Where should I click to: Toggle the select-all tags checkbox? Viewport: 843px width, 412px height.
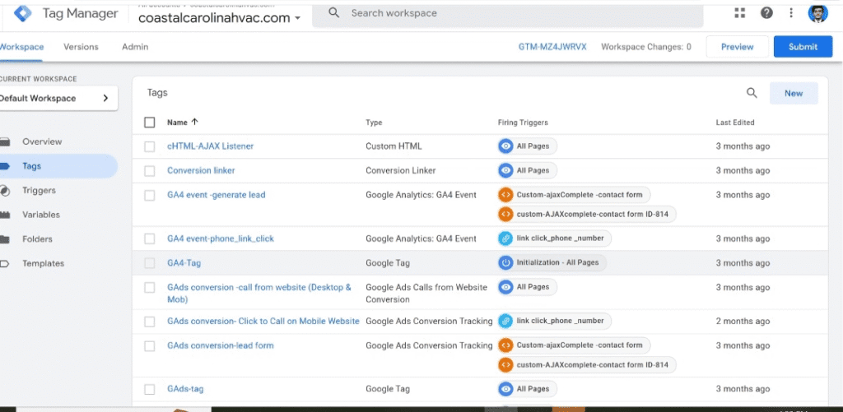pyautogui.click(x=150, y=123)
